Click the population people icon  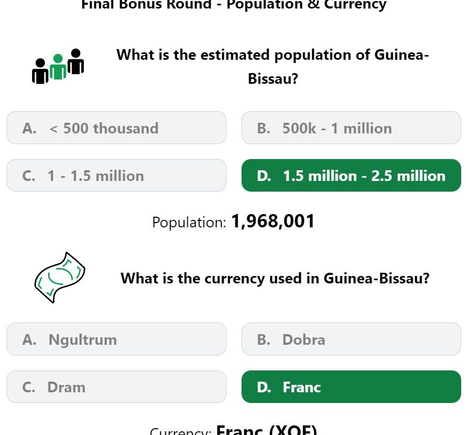58,66
